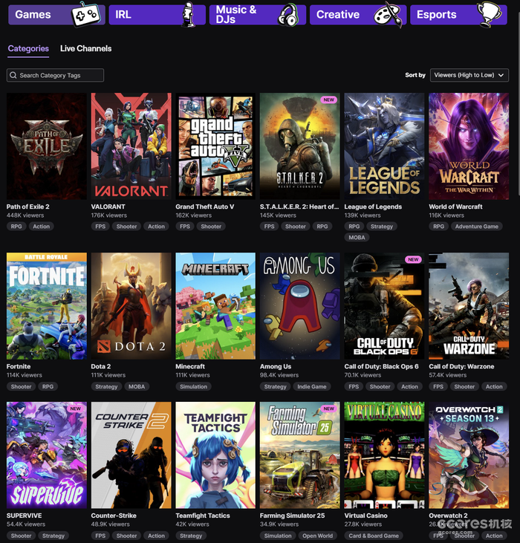Open the Teamfight Tactics cover art
Viewport: 520px width, 543px height.
215,455
